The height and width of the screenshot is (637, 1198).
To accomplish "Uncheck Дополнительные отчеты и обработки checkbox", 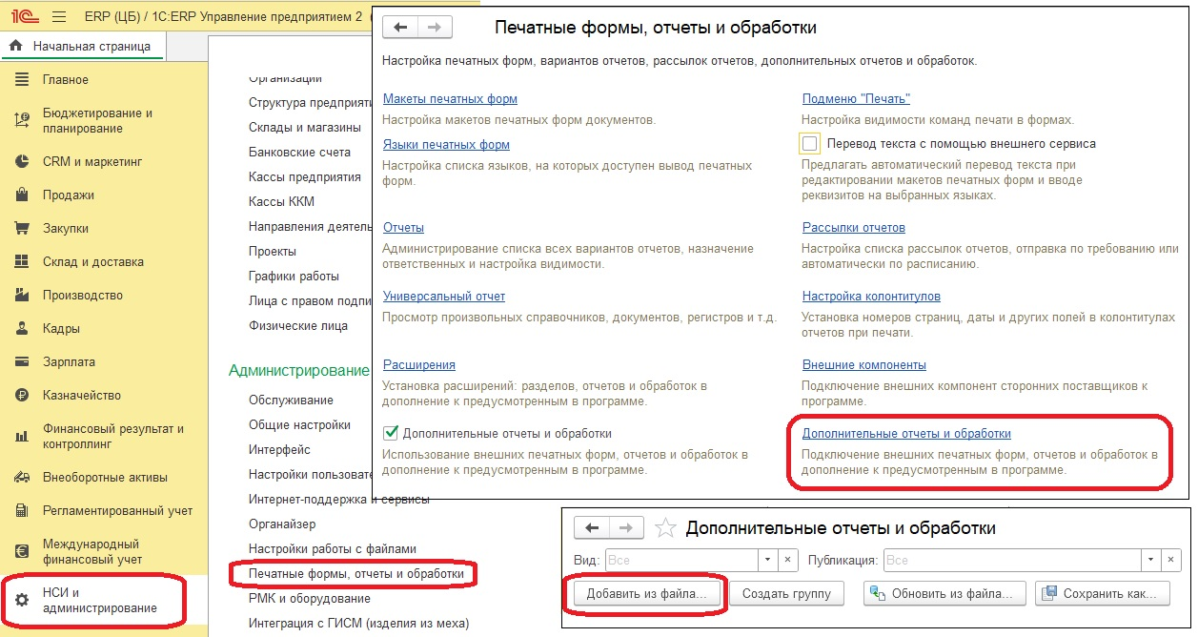I will coord(391,434).
